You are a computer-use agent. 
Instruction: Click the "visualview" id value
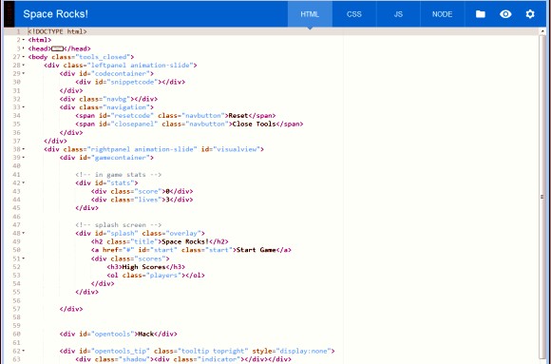(x=237, y=149)
